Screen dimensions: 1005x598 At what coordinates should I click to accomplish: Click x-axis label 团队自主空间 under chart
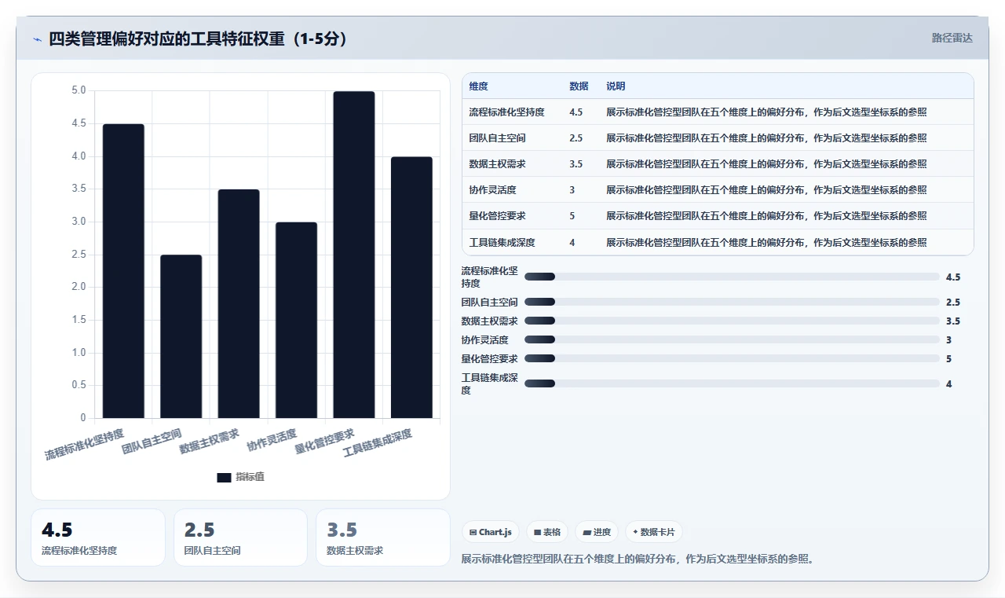(152, 442)
